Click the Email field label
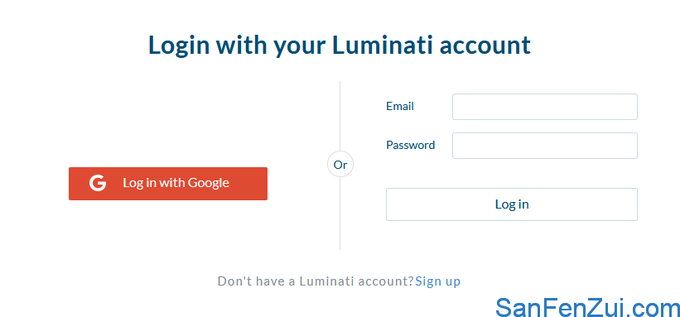This screenshot has width=680, height=317. (400, 106)
